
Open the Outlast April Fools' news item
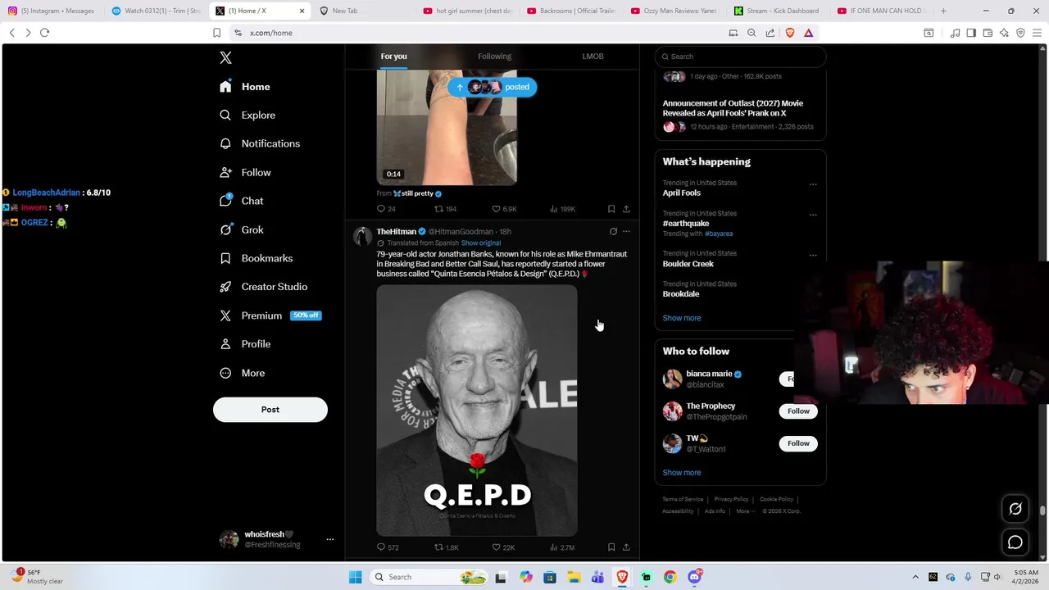pos(740,115)
